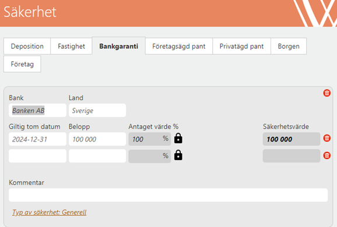Focus the Bank field with Banken AB
This screenshot has height=227, width=337.
[x=38, y=110]
